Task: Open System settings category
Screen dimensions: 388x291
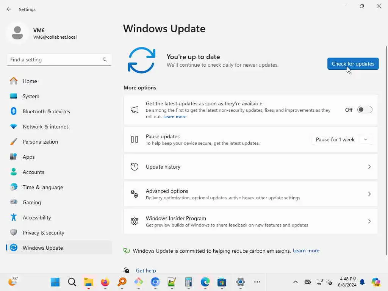Action: coord(59,96)
